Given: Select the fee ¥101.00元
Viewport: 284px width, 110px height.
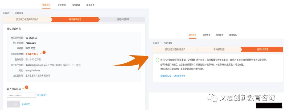Looking at the screenshot, I should coord(30,48).
